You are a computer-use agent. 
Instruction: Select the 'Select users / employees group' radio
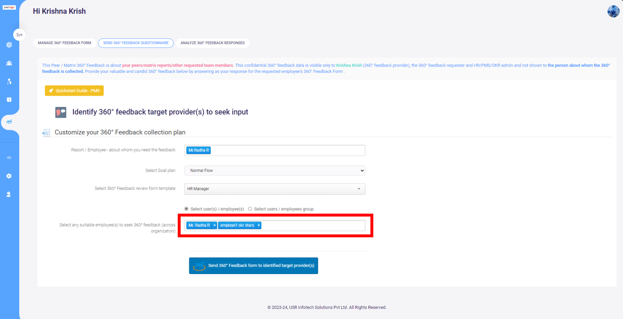coord(250,209)
